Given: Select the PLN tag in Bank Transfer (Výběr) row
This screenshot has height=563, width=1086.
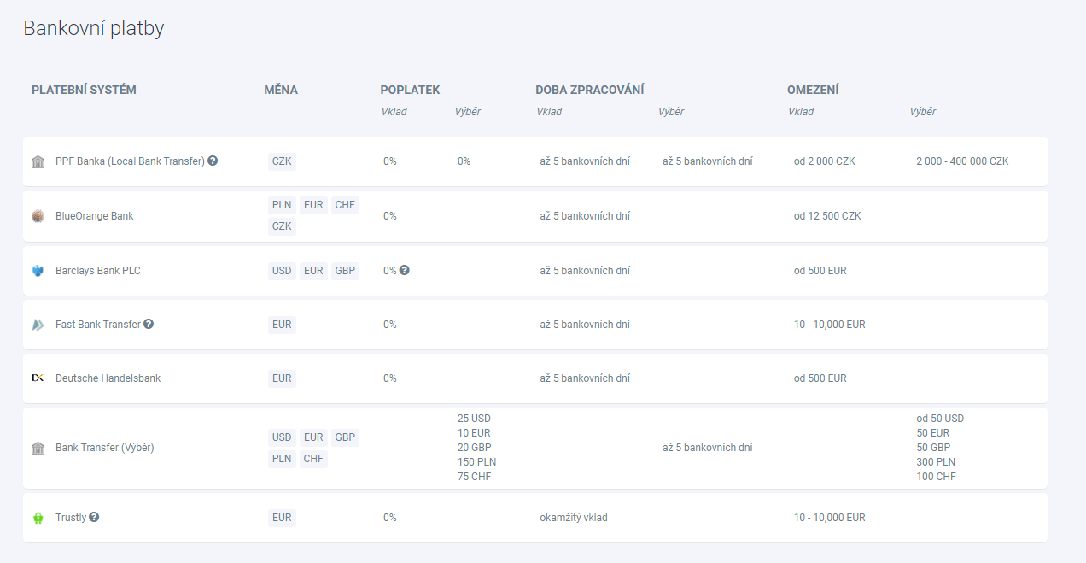Looking at the screenshot, I should coord(282,459).
